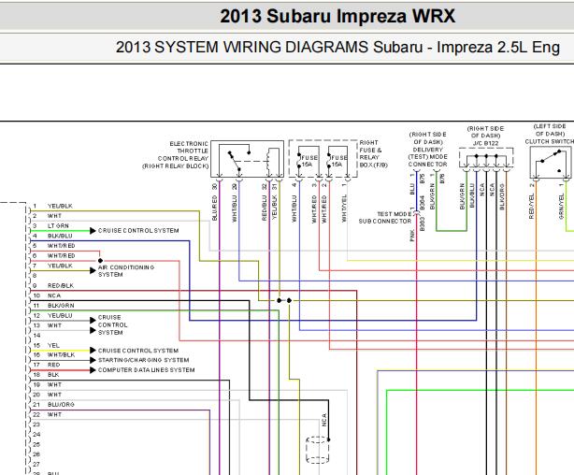Click vertical 'YEL/BLK' label at relay terminal 31
This screenshot has width=574, height=475.
coord(275,208)
